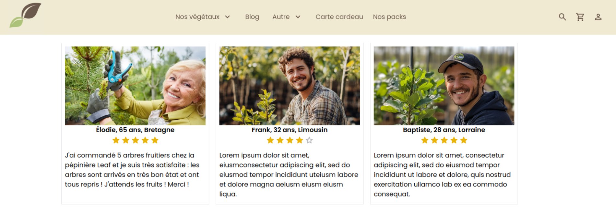Click Baptiste's photo wearing a cap
The width and height of the screenshot is (616, 212).
444,86
